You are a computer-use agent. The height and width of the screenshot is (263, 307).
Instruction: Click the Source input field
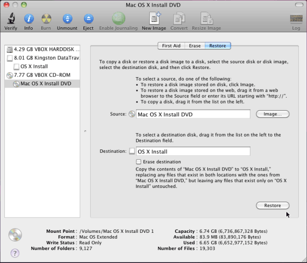(x=193, y=114)
